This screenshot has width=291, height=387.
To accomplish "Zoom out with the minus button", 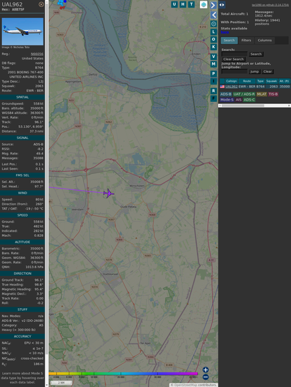I will (206, 377).
